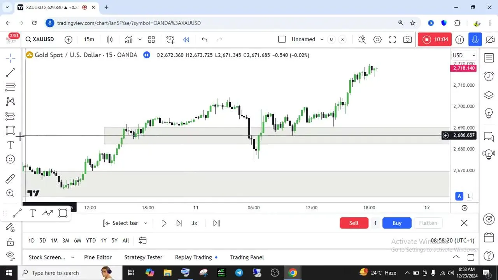Close the replay toolbar
This screenshot has height=280, width=498.
pyautogui.click(x=464, y=223)
